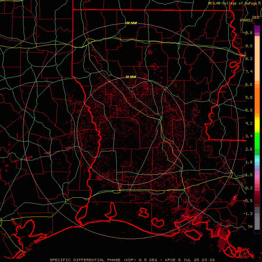
Task: Click the 1.8 value on the color scale
Action: pos(249,162)
